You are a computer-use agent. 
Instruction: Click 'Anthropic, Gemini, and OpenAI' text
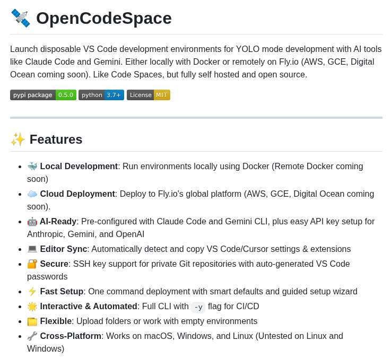point(85,234)
